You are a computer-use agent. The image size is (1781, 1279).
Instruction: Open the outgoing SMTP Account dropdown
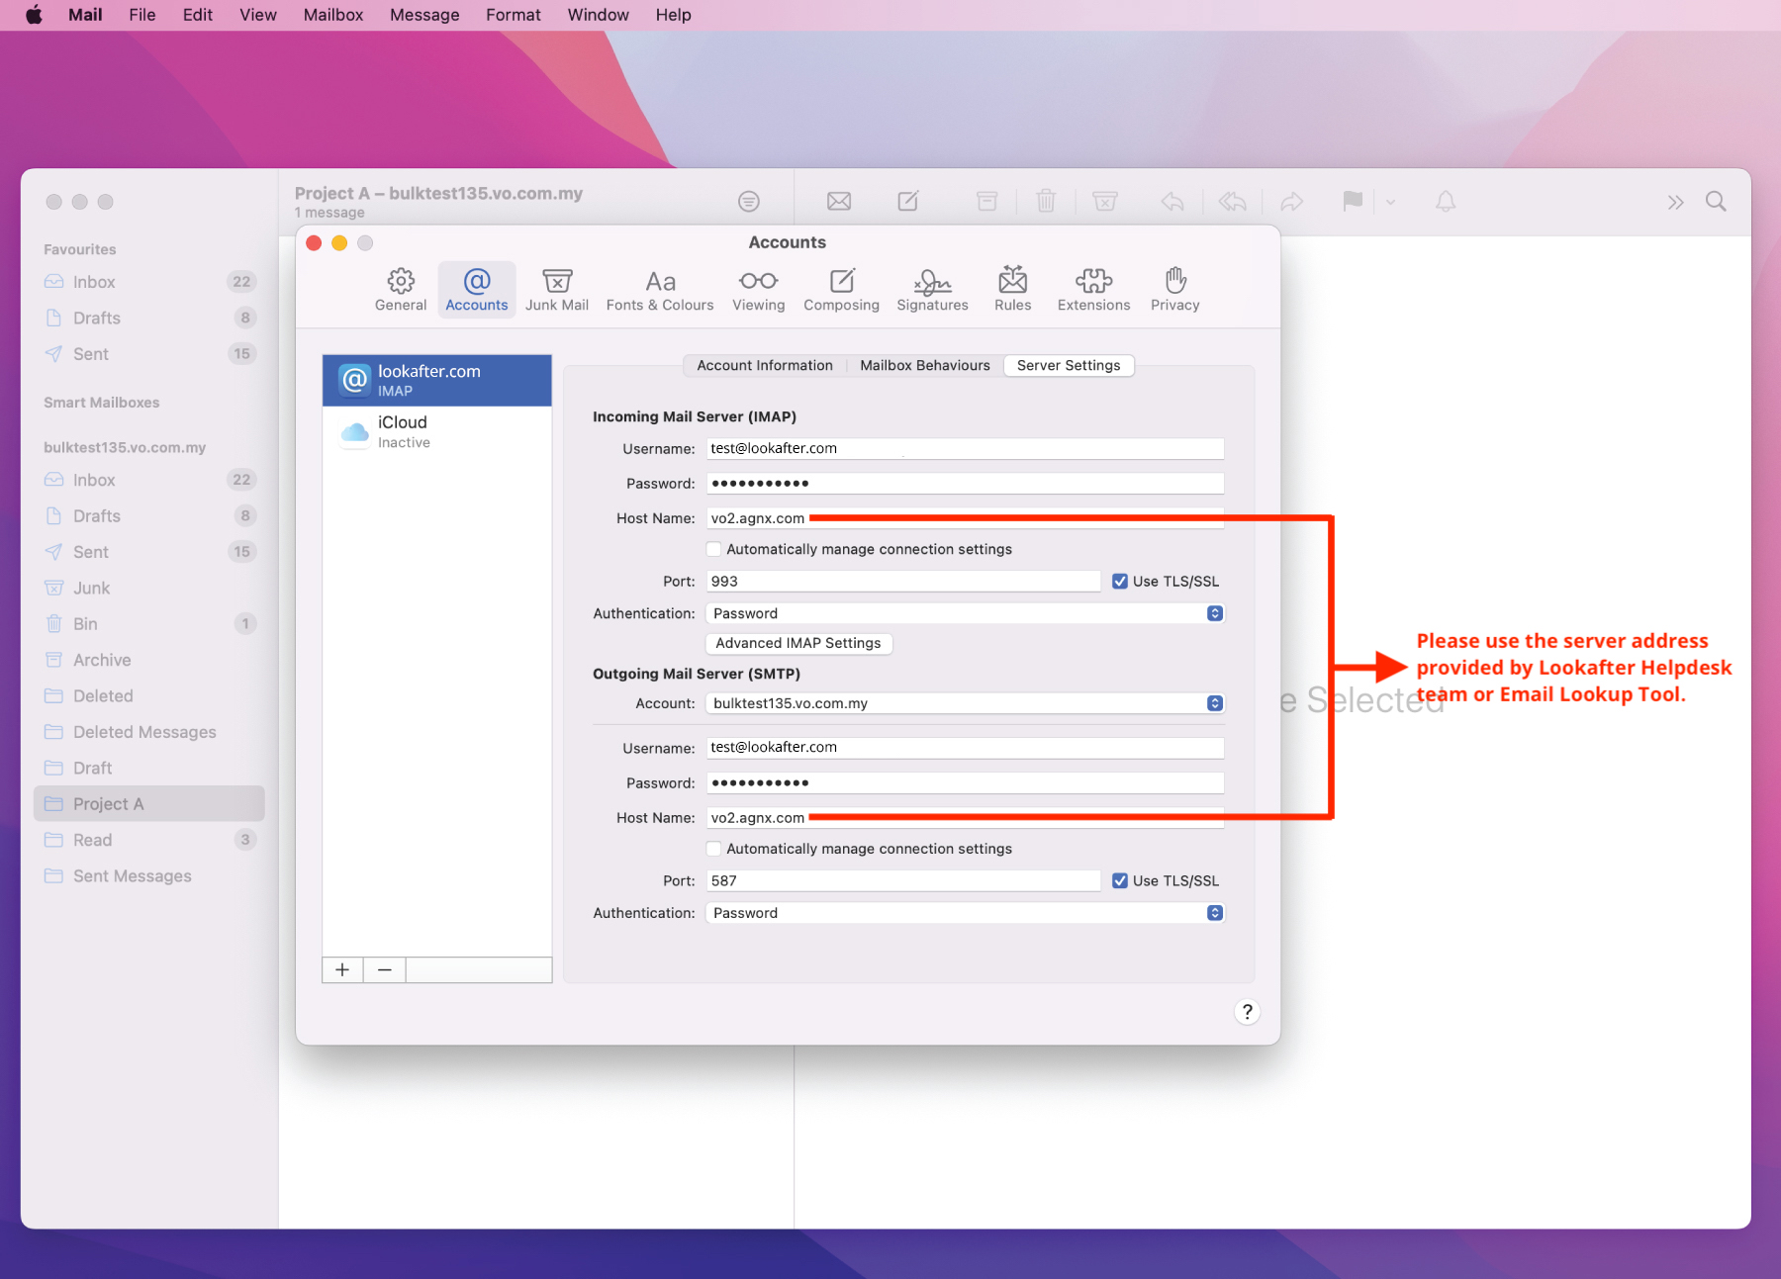(x=965, y=703)
